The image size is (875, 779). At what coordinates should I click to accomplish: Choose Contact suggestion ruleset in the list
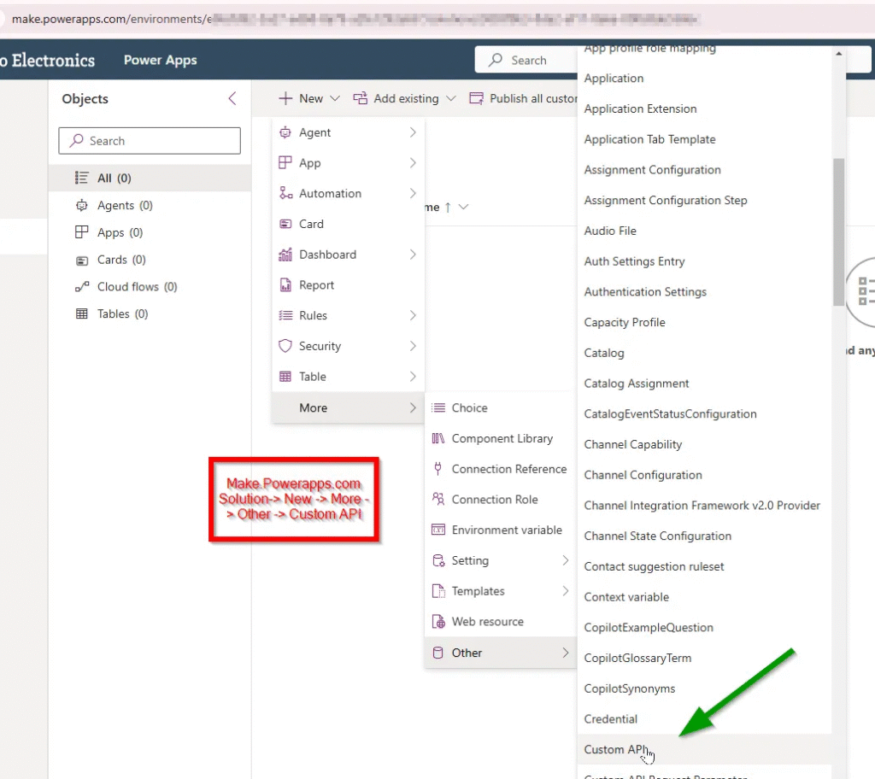coord(654,566)
